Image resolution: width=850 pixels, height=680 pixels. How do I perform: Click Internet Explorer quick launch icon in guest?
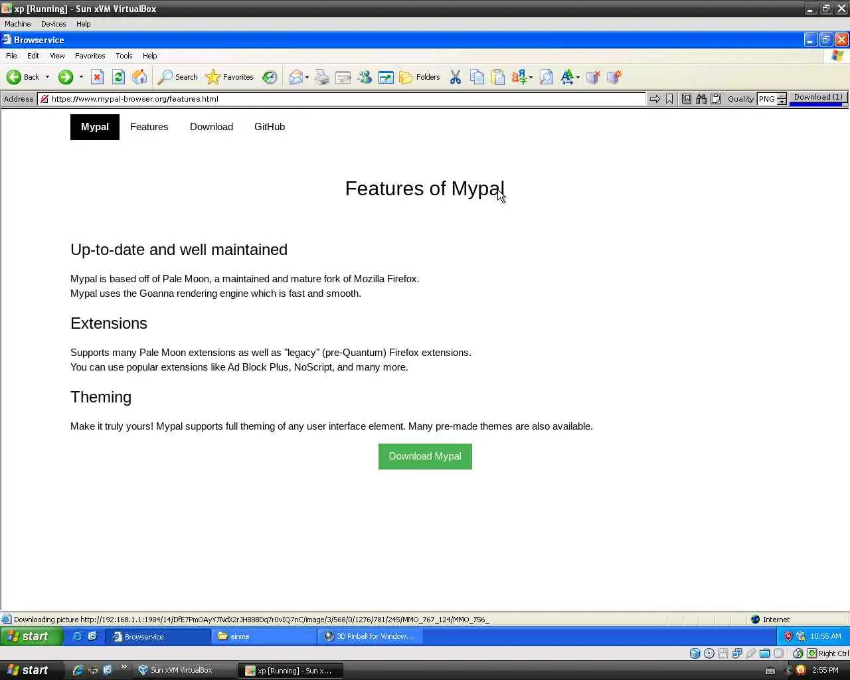[78, 636]
